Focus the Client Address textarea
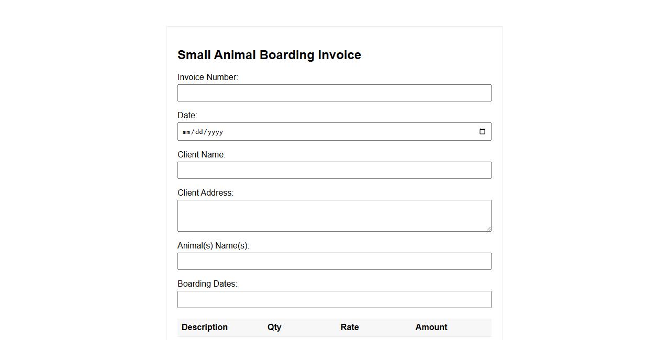Screen dimensions: 669x340 334,216
